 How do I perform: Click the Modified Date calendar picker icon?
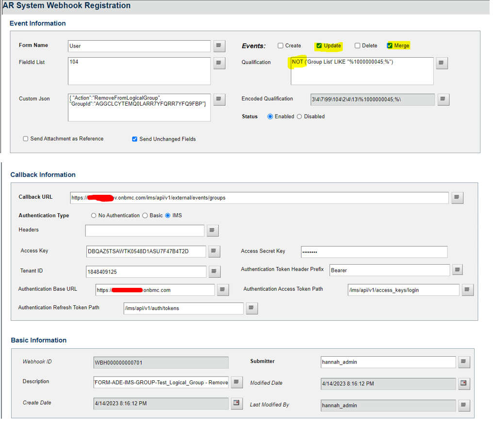point(464,383)
